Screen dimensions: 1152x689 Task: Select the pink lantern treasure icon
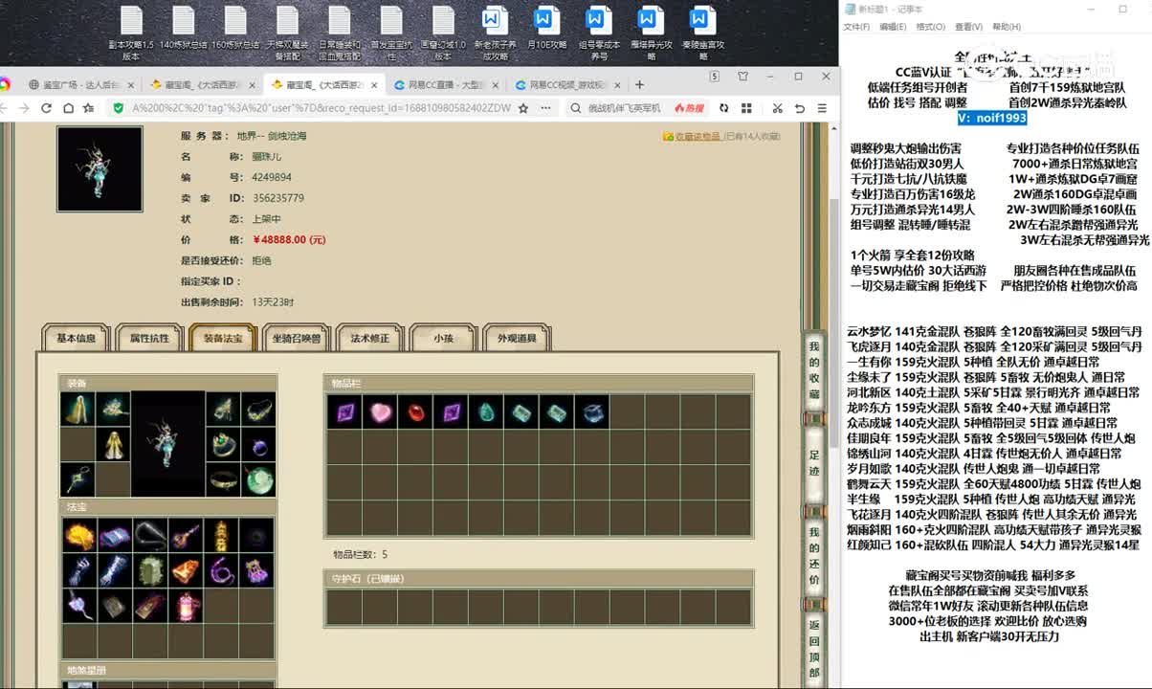186,607
